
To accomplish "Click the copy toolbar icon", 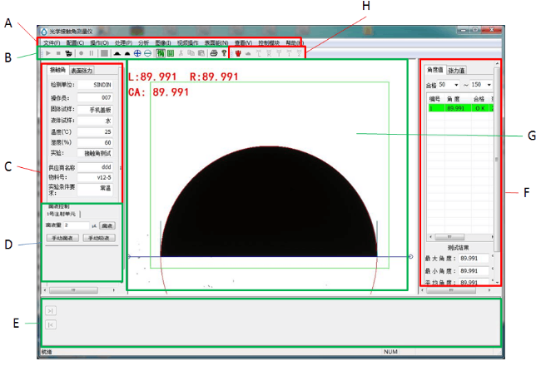I will pos(191,53).
